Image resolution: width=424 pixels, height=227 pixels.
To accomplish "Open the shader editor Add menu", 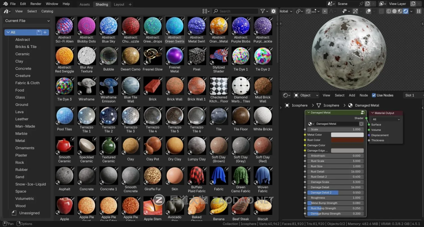I will [352, 95].
